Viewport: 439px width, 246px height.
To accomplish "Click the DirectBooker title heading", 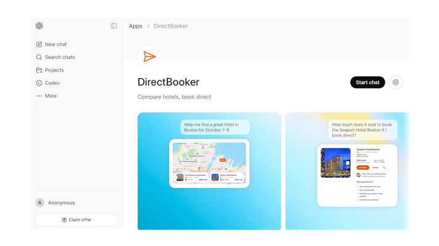I will tap(168, 82).
